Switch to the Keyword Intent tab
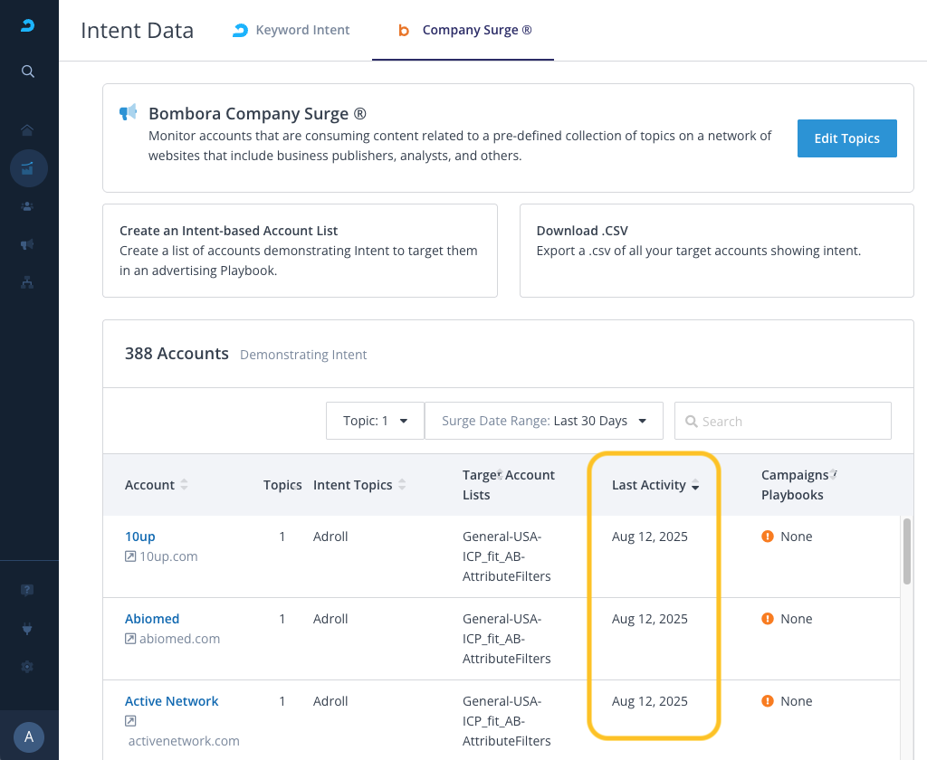The height and width of the screenshot is (760, 927). tap(291, 30)
